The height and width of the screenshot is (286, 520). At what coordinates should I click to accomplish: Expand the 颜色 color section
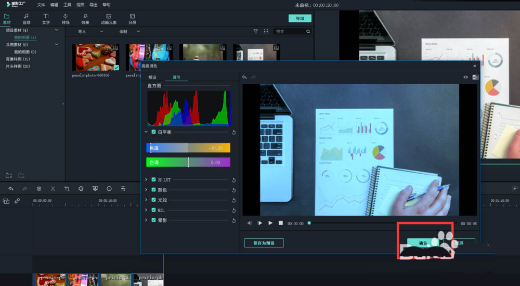(146, 190)
